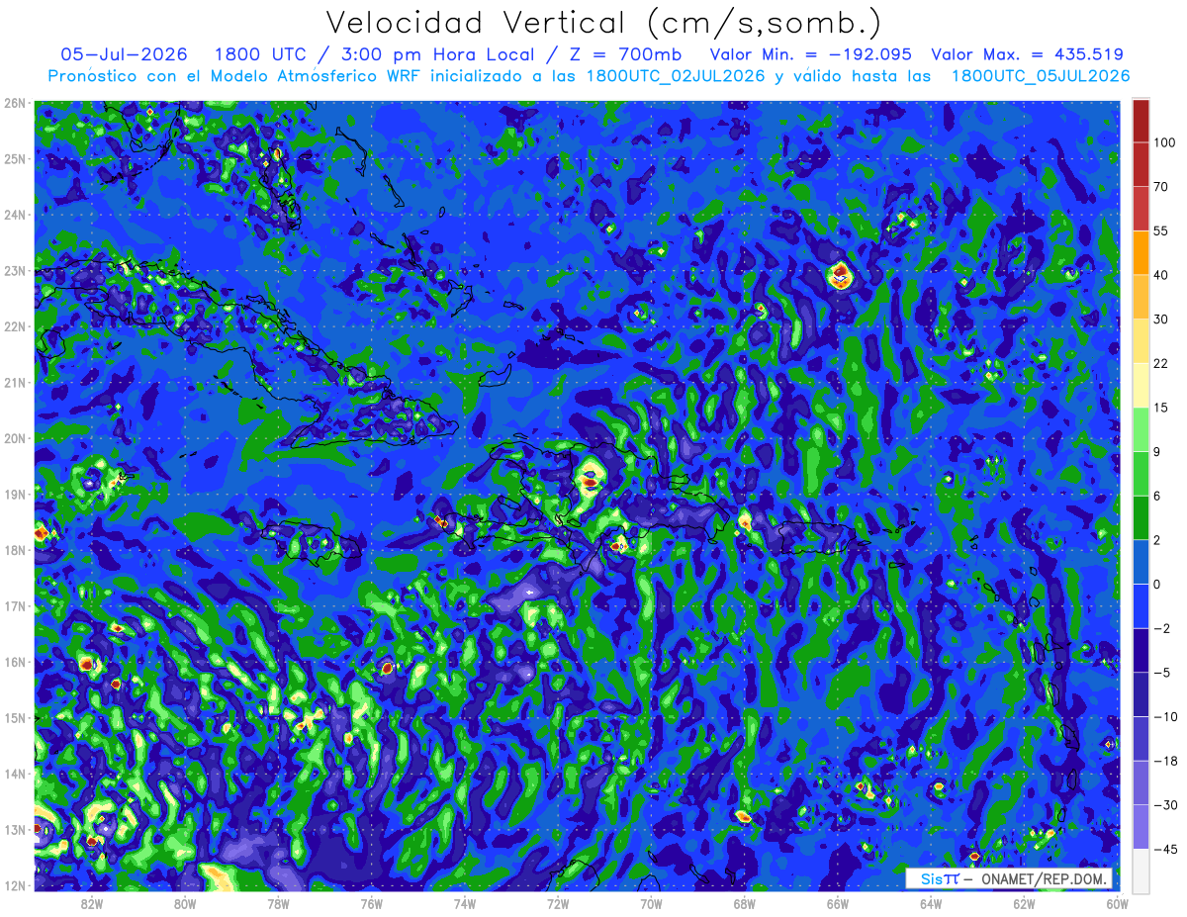Click the '62W' longitude label
1187x917 pixels.
1024,904
